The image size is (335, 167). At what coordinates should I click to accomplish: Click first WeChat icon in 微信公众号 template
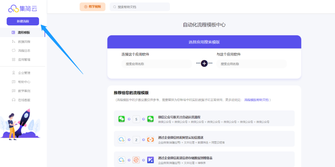tap(122, 119)
